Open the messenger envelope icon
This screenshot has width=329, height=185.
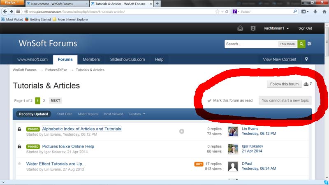[240, 28]
